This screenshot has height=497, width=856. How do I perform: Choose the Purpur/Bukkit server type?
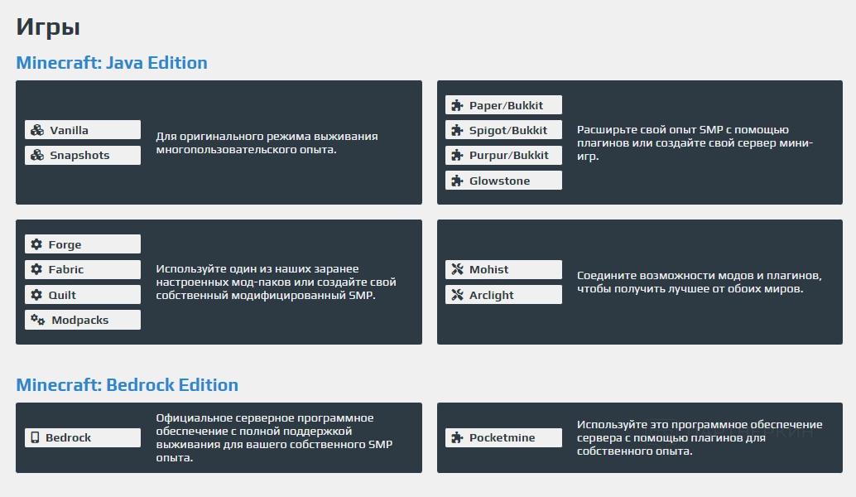(503, 155)
